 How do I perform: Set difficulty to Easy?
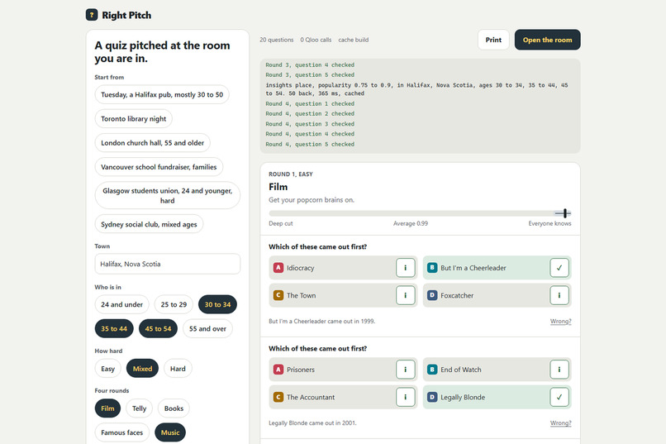[x=108, y=369]
